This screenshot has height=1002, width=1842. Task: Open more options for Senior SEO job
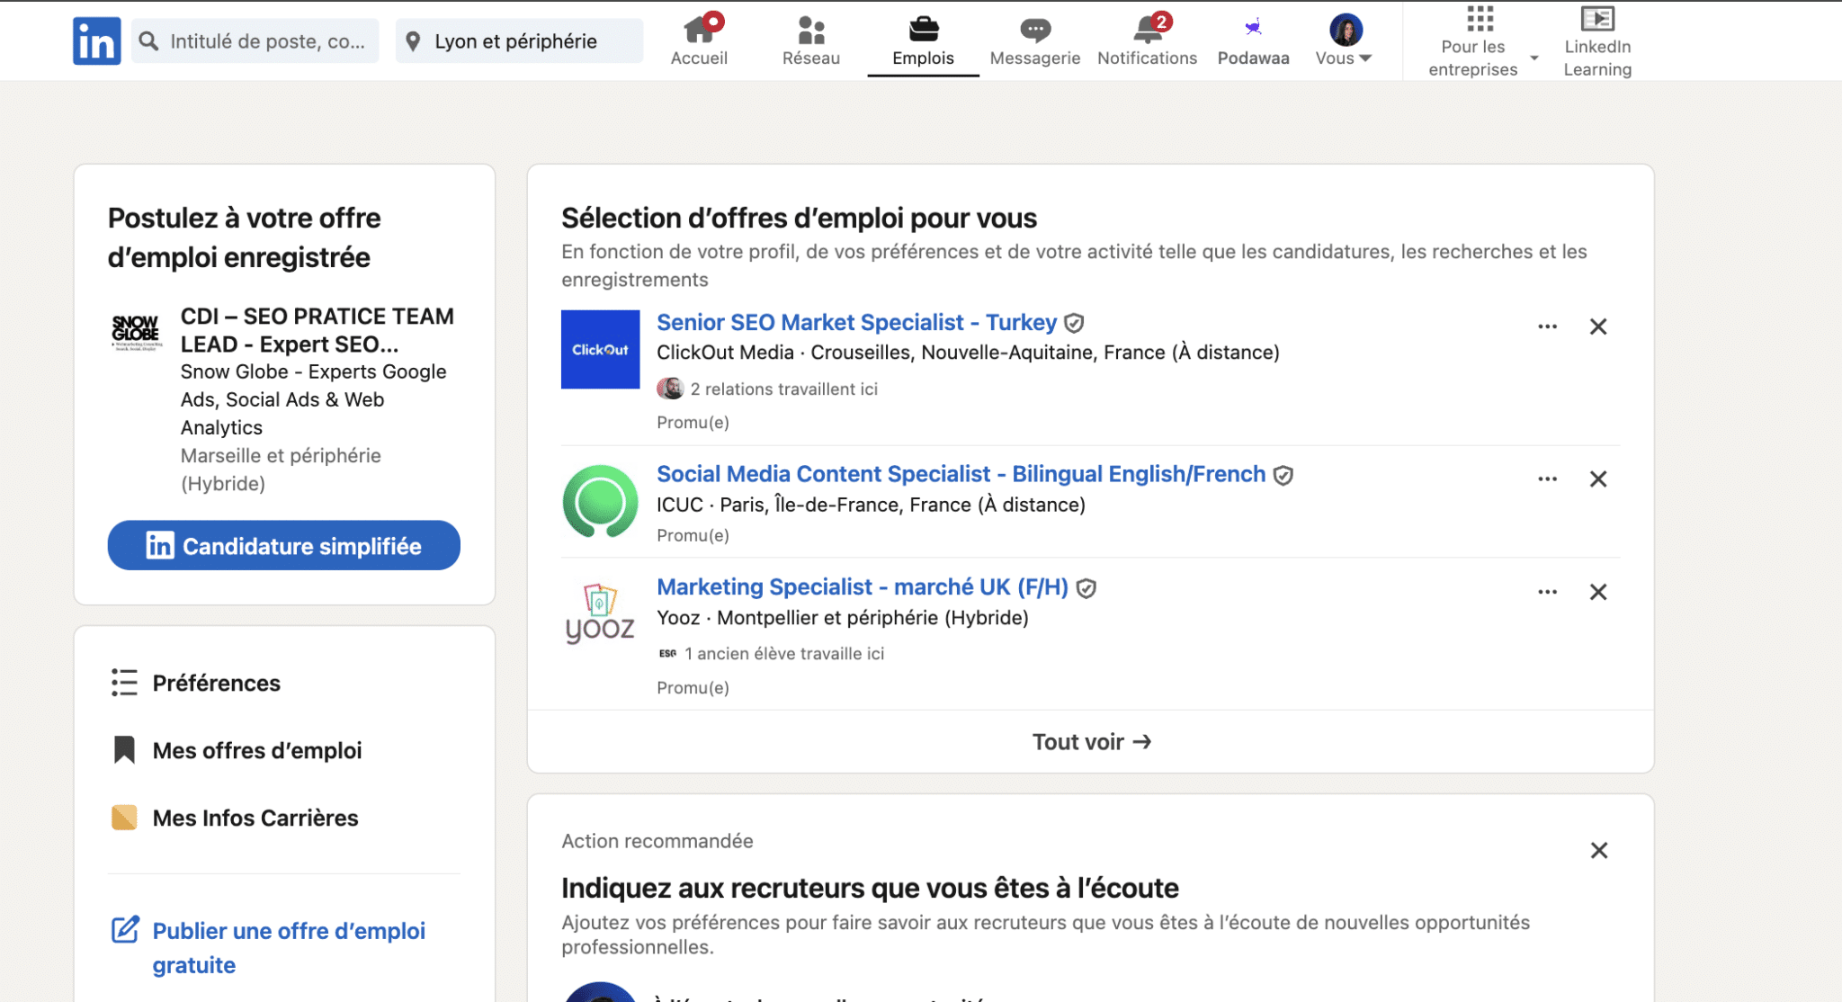coord(1547,327)
